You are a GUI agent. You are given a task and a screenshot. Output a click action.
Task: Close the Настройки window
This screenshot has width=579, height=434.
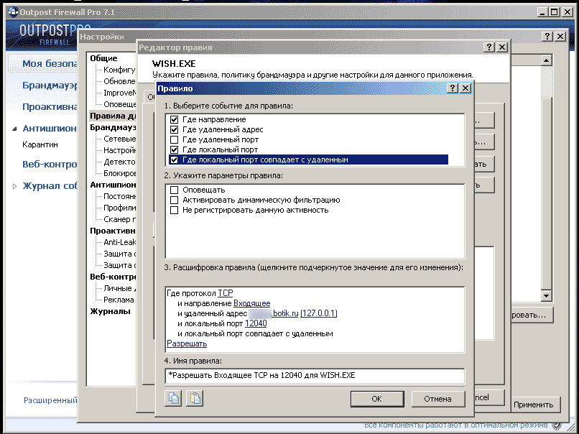(x=560, y=36)
